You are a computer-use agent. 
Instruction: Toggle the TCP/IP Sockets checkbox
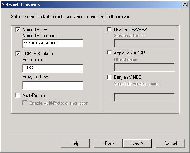point(18,53)
